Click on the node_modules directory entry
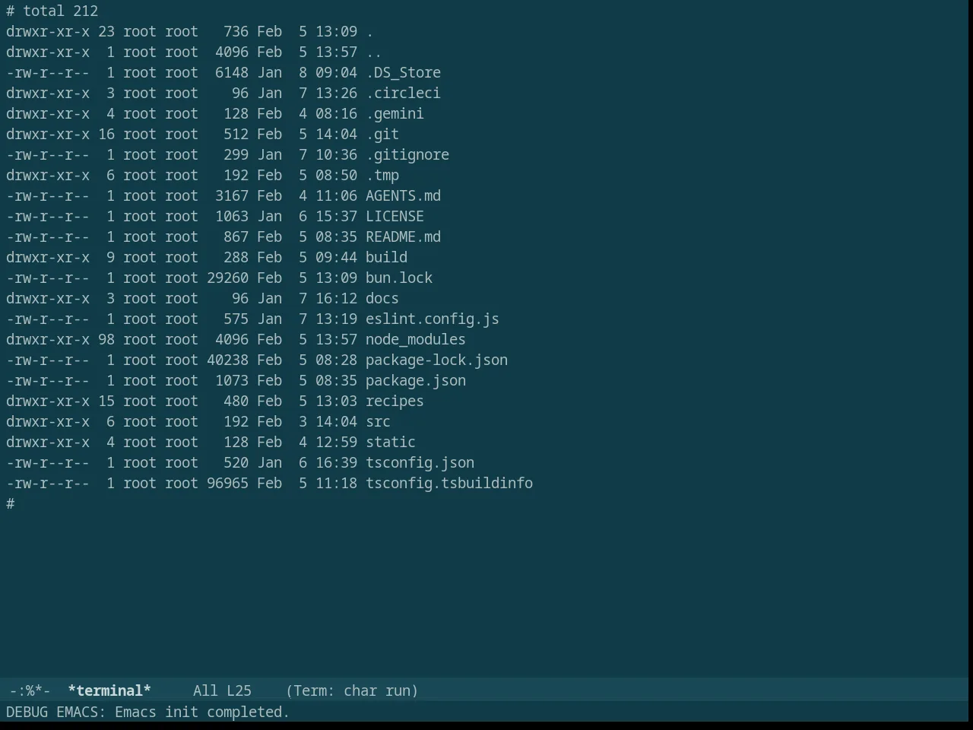The height and width of the screenshot is (730, 973). tap(416, 340)
